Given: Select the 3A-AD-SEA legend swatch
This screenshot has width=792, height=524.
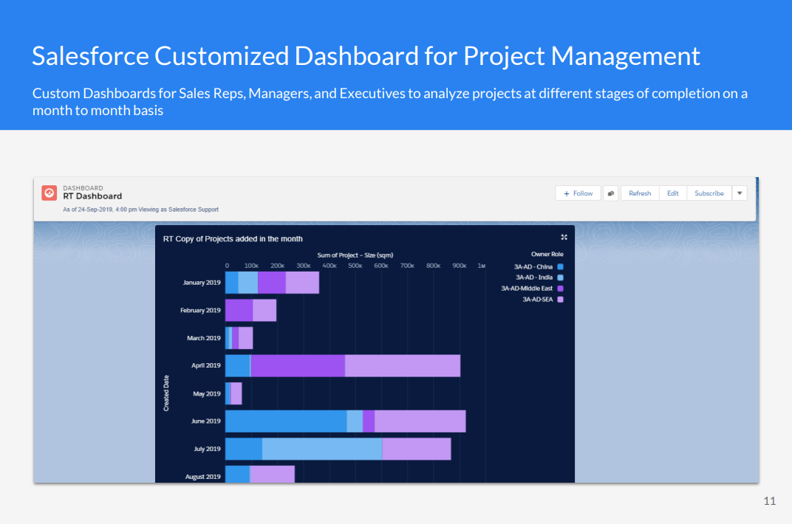Looking at the screenshot, I should click(x=560, y=300).
